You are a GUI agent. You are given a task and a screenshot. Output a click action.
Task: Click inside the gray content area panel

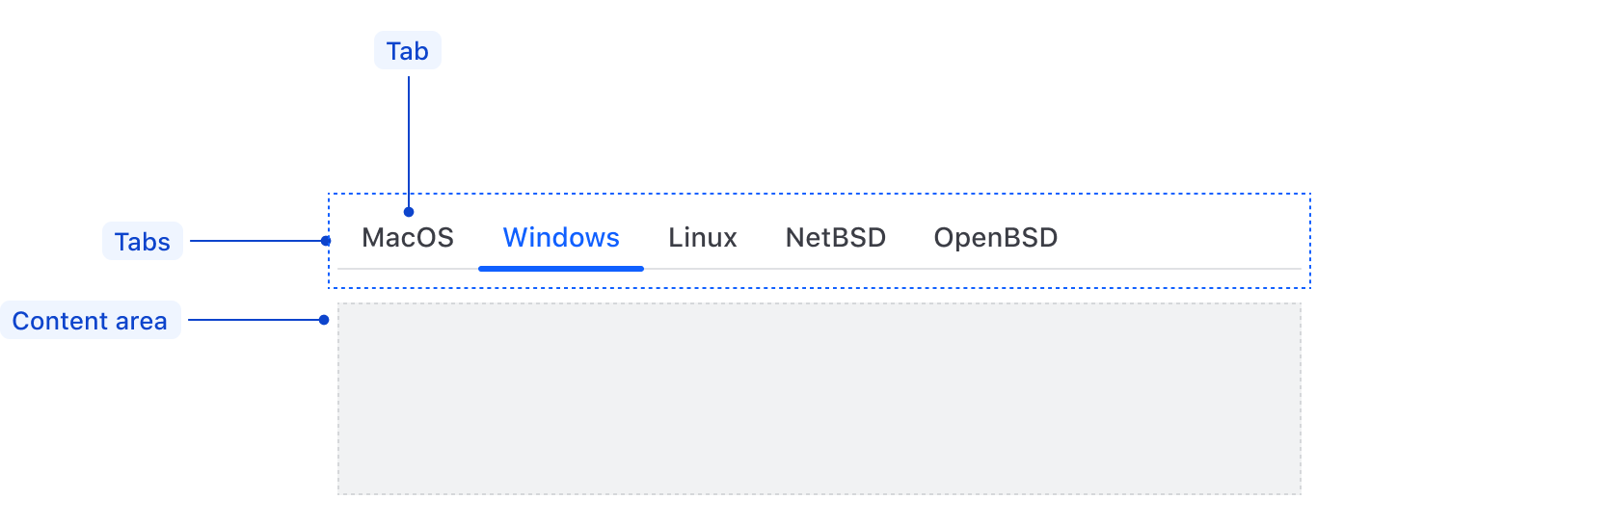tap(819, 400)
